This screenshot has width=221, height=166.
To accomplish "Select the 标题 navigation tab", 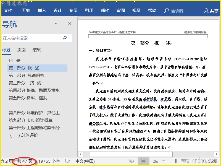I will pos(6,50).
